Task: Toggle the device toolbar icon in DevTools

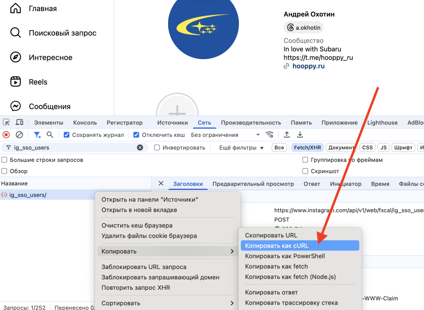Action: click(19, 122)
